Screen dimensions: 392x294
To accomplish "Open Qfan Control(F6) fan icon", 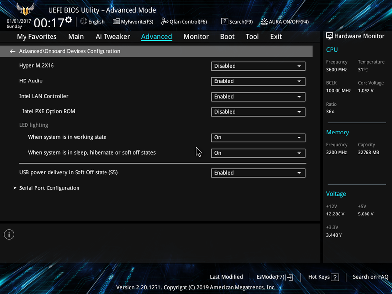I will [164, 21].
